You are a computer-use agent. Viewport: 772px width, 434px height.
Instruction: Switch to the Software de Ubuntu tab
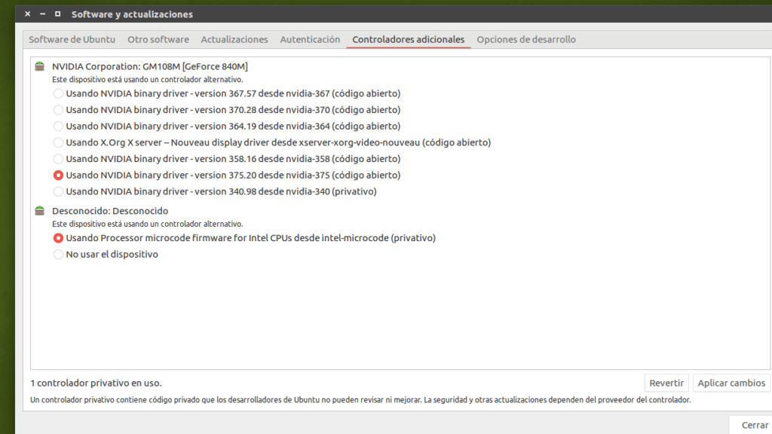[72, 39]
